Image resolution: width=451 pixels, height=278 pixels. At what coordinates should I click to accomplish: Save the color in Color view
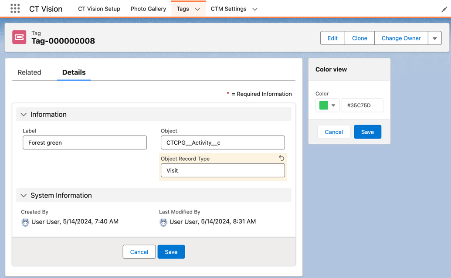pyautogui.click(x=367, y=132)
